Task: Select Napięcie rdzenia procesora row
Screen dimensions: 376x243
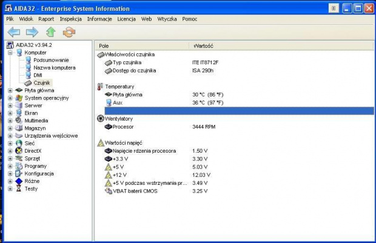Action: point(239,151)
